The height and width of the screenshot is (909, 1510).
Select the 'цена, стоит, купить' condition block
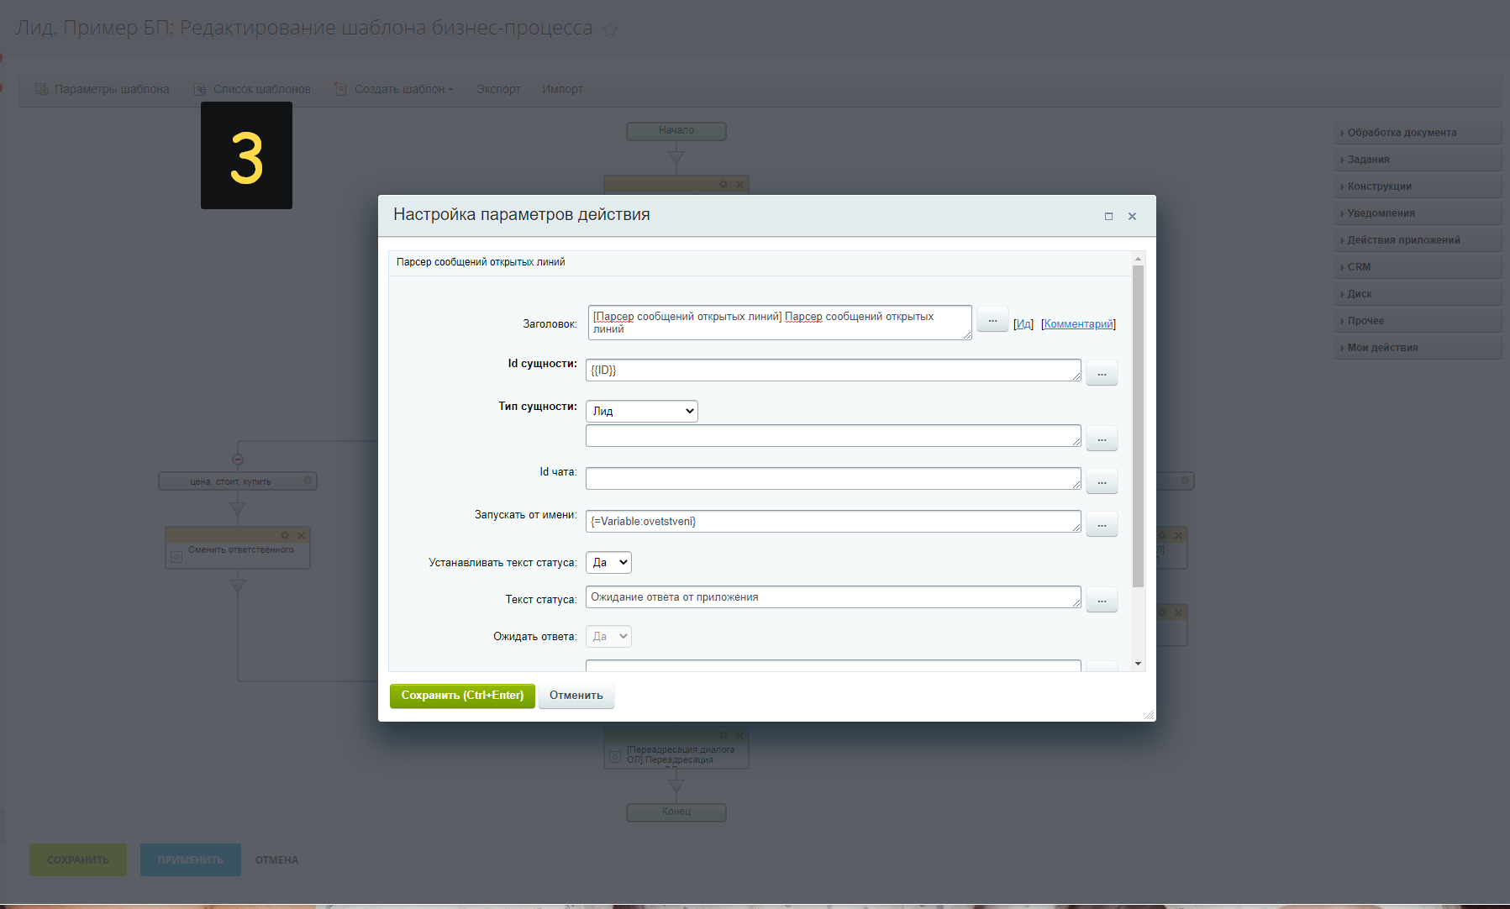pos(238,481)
